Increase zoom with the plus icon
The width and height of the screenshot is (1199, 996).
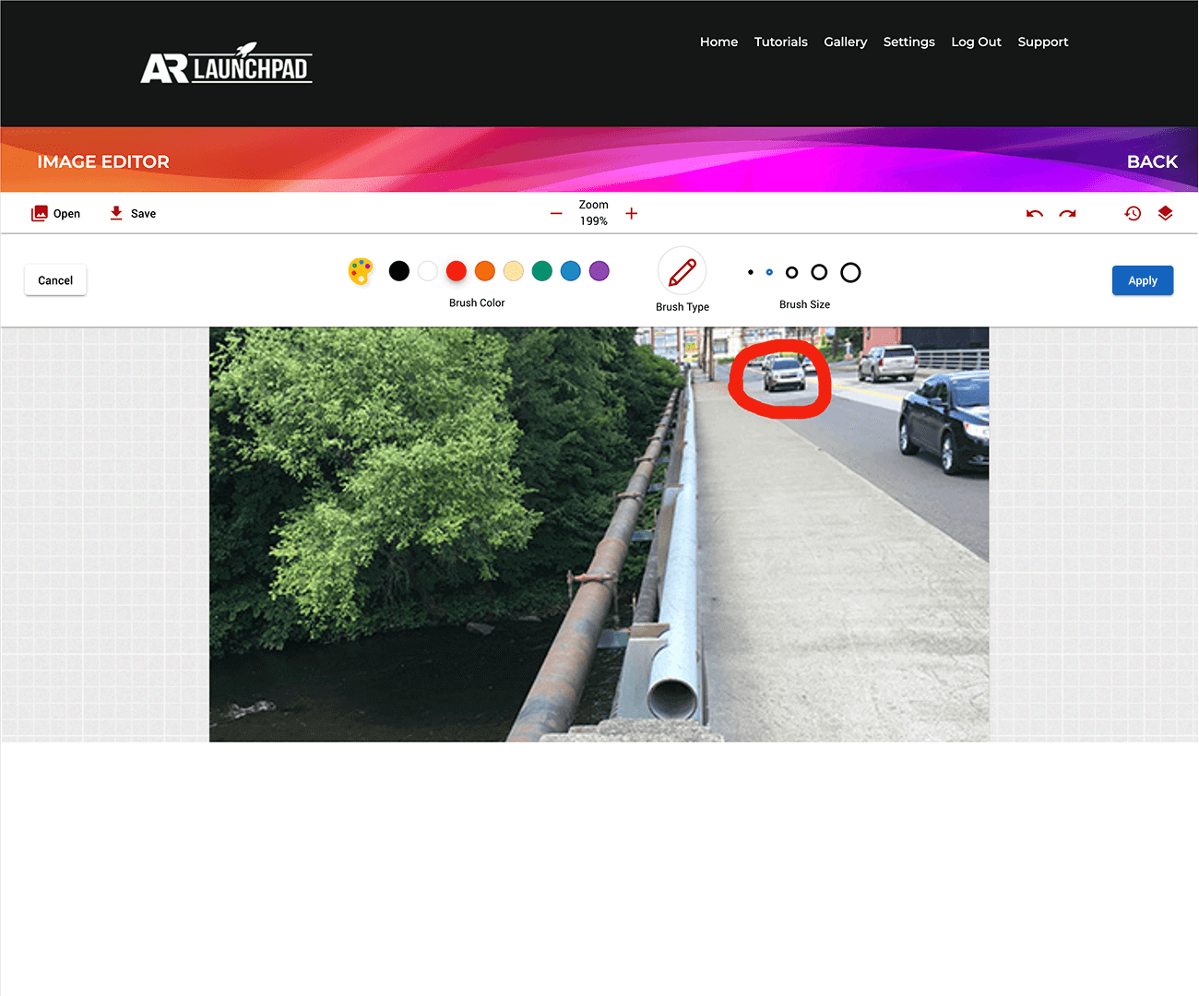[632, 213]
